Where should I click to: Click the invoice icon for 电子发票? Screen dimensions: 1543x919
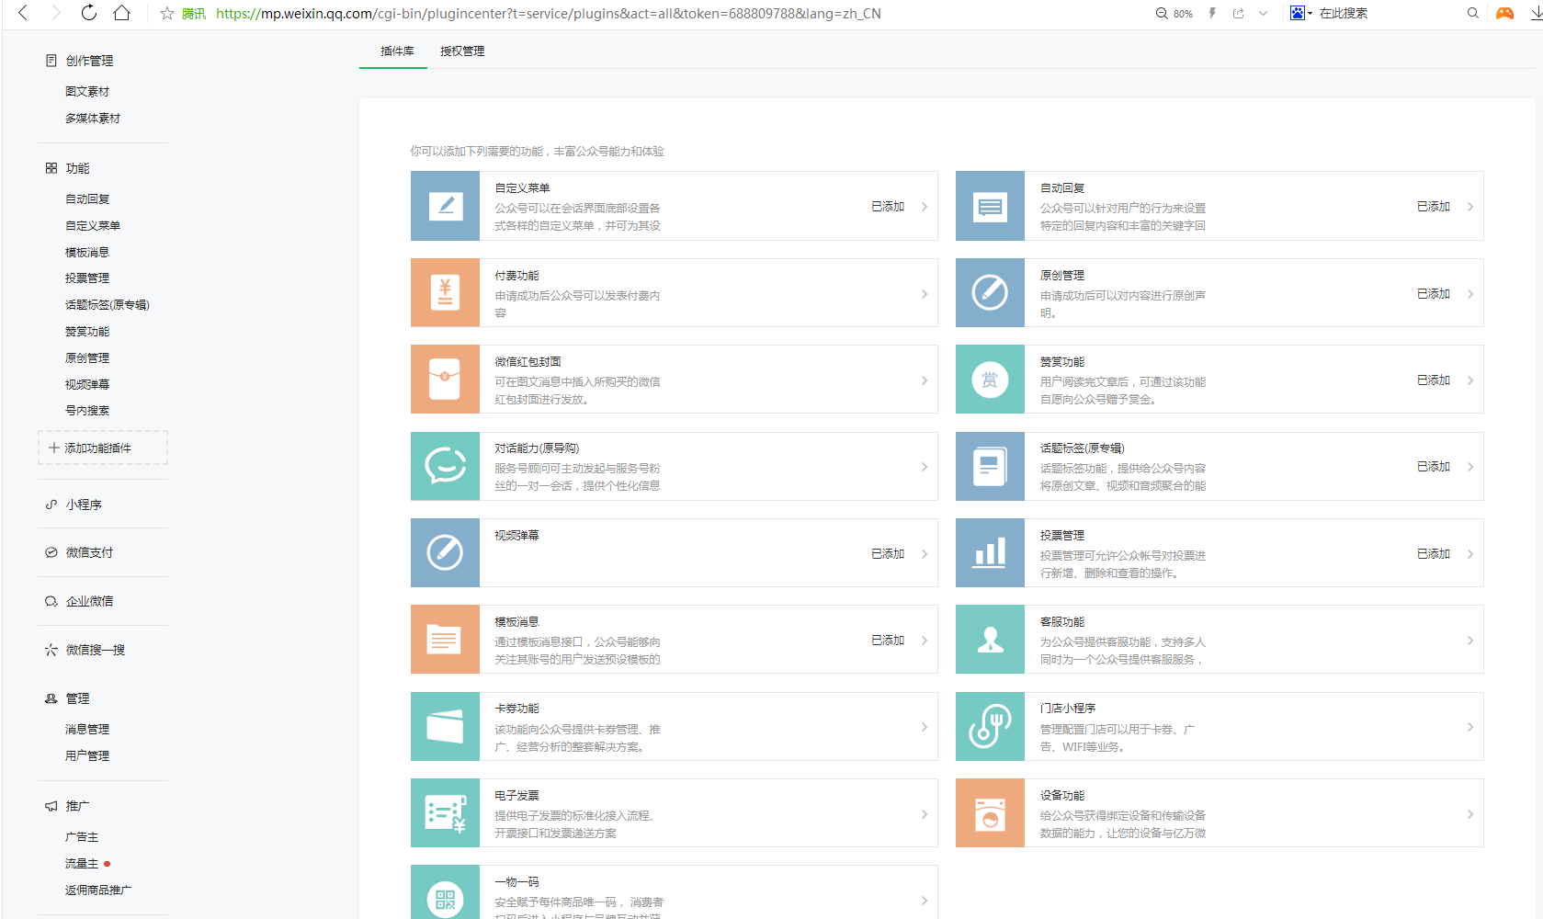[x=445, y=813]
